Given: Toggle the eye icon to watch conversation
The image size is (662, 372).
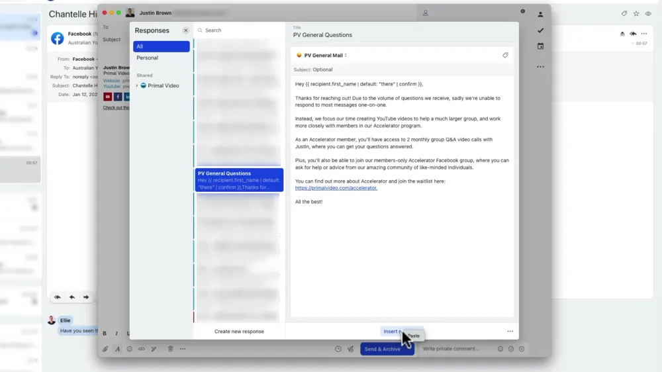Looking at the screenshot, I should point(648,13).
